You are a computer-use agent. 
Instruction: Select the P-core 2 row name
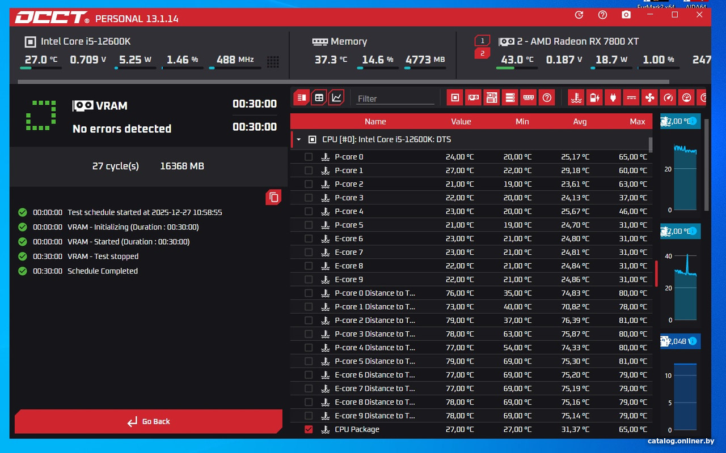[x=349, y=184]
